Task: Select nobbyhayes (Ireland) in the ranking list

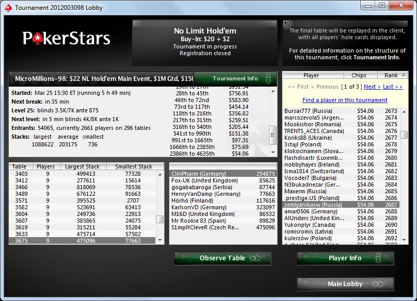Action: [x=342, y=164]
